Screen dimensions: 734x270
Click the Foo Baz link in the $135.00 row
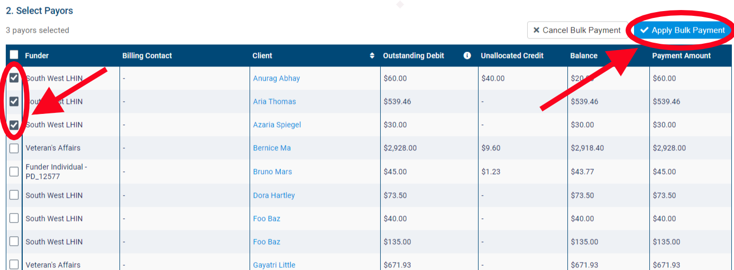267,242
